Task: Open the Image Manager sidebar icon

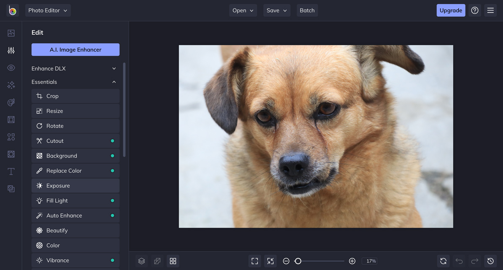Action: click(x=11, y=33)
